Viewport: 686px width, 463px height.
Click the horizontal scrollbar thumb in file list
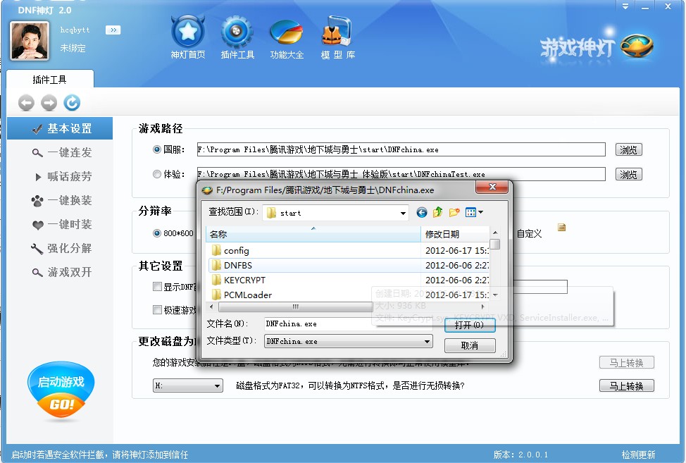pyautogui.click(x=295, y=307)
